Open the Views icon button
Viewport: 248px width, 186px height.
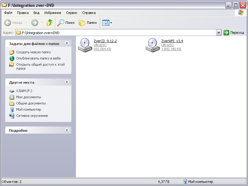click(x=106, y=23)
